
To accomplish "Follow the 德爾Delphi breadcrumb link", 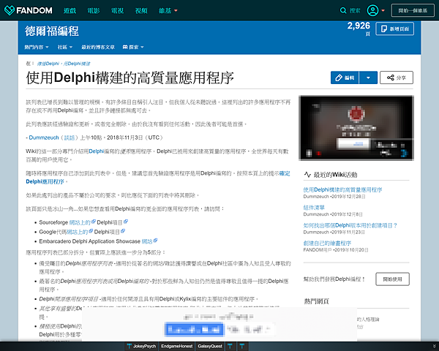I will pos(48,64).
